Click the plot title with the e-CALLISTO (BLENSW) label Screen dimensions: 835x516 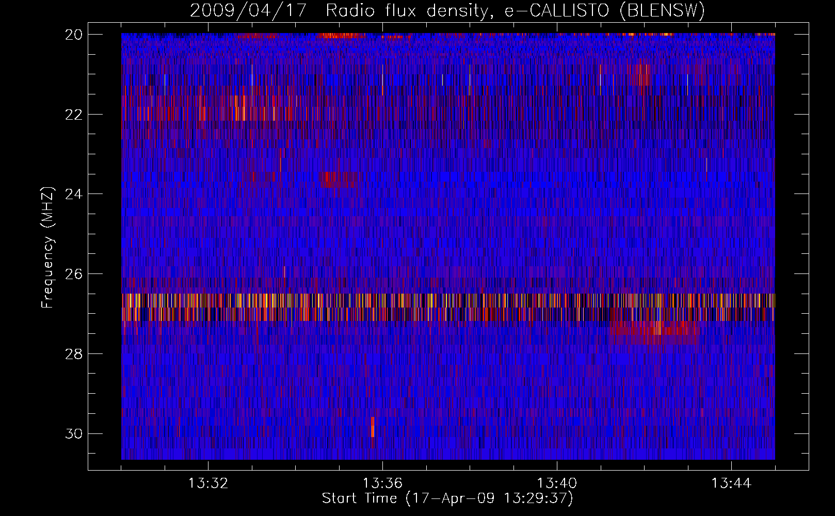[447, 10]
